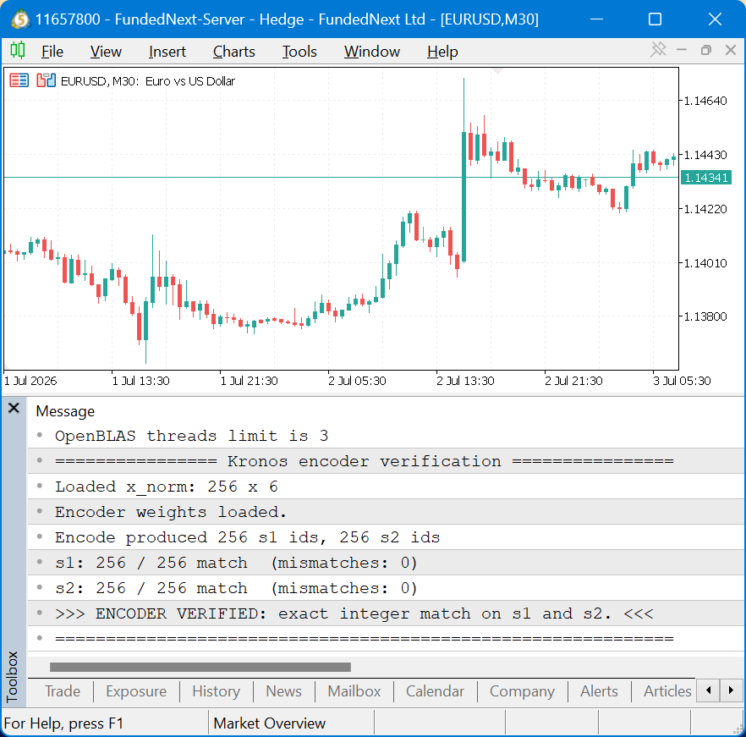Select the 'Kronos encoder verification' header row
The height and width of the screenshot is (737, 746).
pyautogui.click(x=387, y=461)
